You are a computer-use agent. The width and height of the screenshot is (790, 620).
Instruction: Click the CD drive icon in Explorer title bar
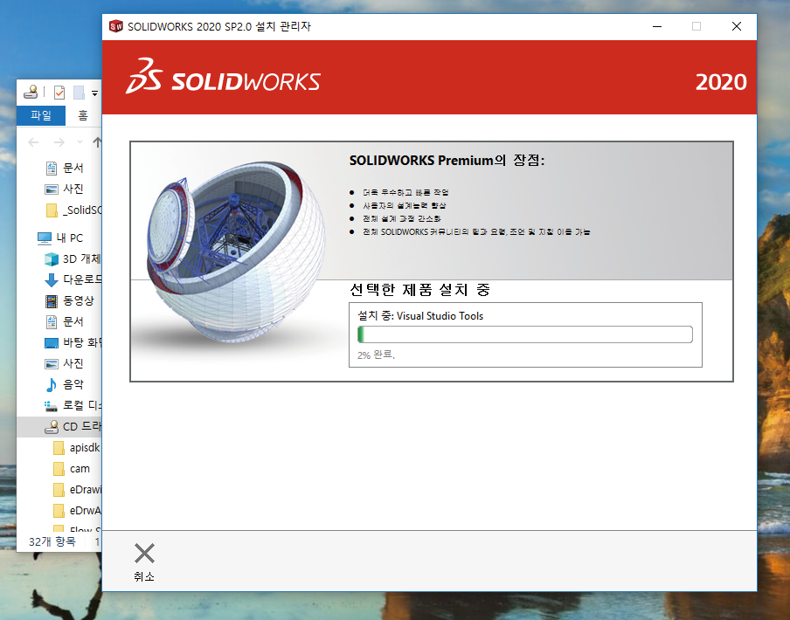click(31, 92)
